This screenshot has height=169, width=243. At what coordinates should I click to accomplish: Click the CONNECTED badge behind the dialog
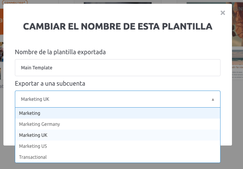15,2
